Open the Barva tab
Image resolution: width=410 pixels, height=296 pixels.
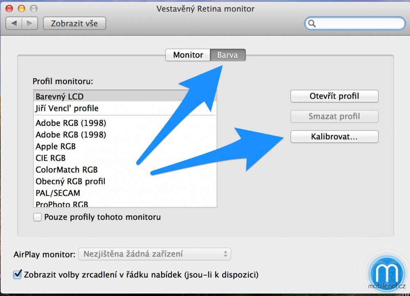[228, 55]
